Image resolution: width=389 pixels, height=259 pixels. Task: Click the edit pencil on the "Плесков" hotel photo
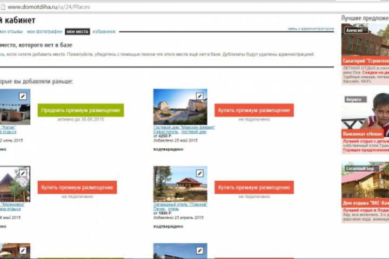click(x=200, y=173)
